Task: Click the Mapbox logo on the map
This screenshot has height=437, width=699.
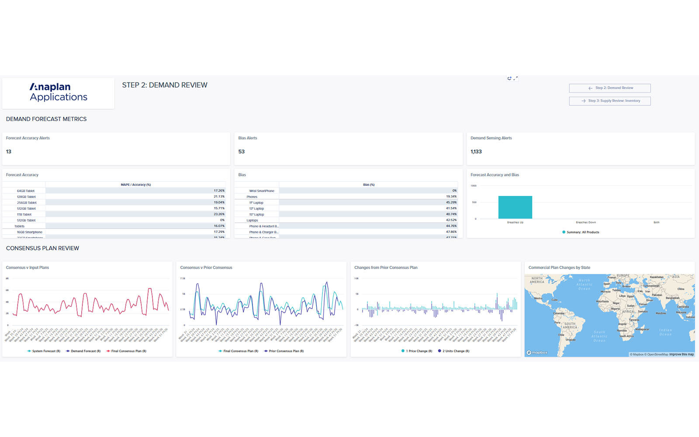Action: click(537, 353)
